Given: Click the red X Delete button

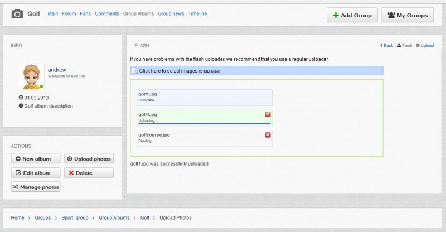Looking at the screenshot, I should pyautogui.click(x=89, y=173).
